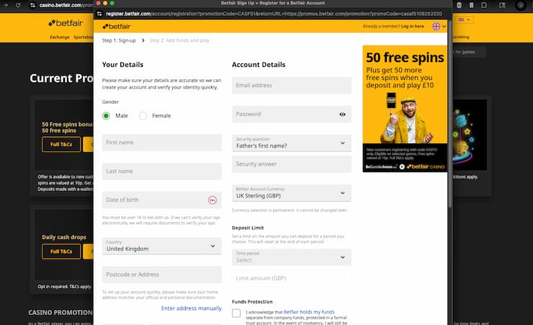Open the Exchange tab on the background page
This screenshot has height=325, width=533.
(x=60, y=37)
